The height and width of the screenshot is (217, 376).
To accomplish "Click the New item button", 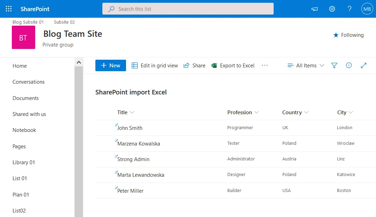I will (x=110, y=66).
